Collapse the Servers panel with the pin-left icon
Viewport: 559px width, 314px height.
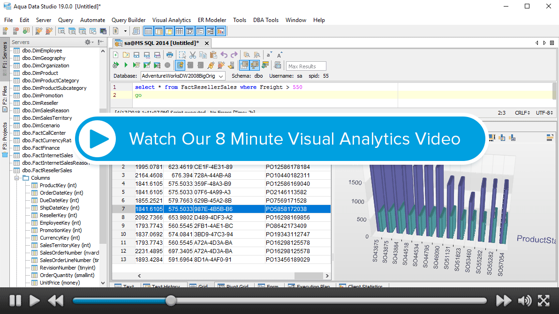101,42
